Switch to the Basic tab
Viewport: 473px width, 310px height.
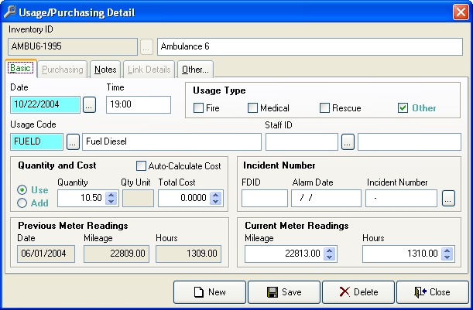(21, 68)
